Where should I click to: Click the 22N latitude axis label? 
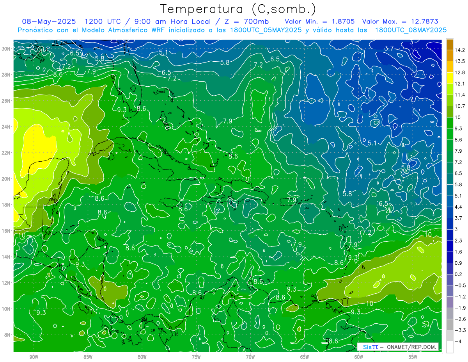[x=6, y=153]
